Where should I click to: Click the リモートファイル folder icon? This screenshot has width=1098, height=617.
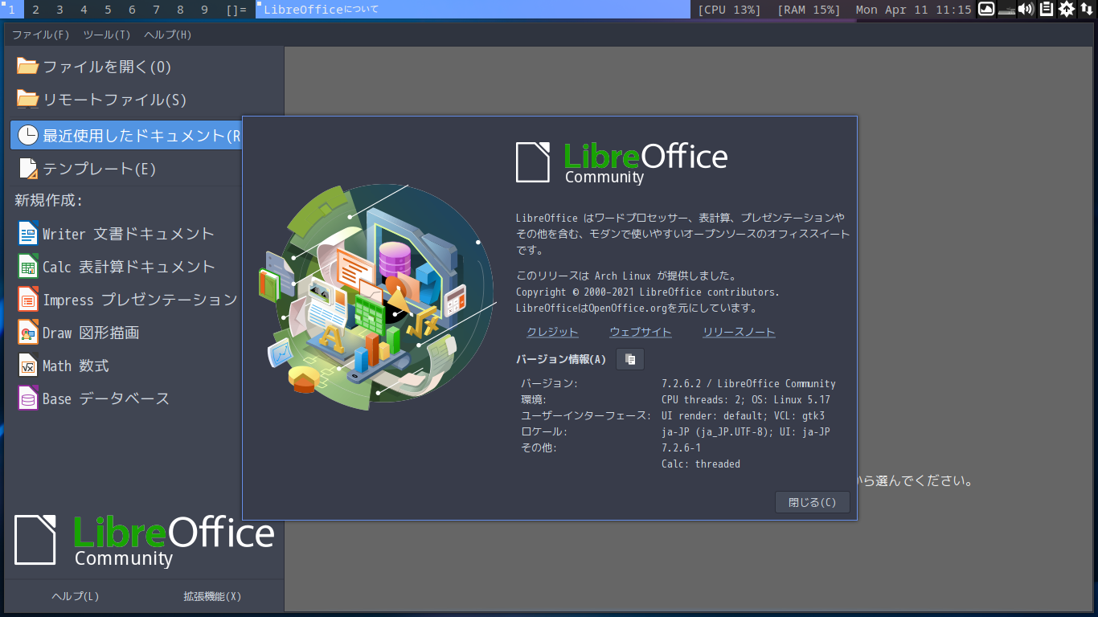[x=28, y=100]
